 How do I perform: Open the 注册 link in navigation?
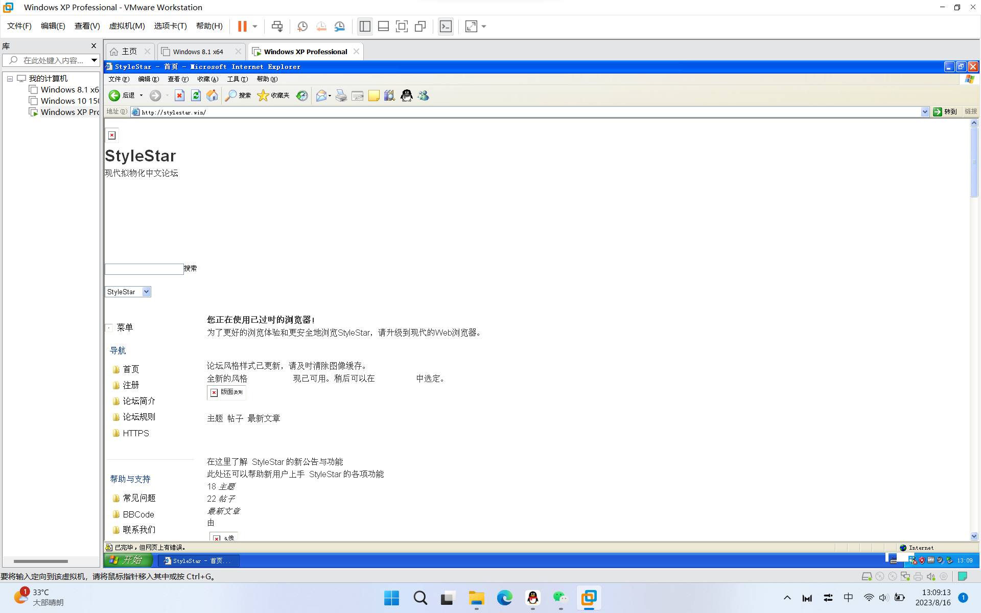click(131, 385)
